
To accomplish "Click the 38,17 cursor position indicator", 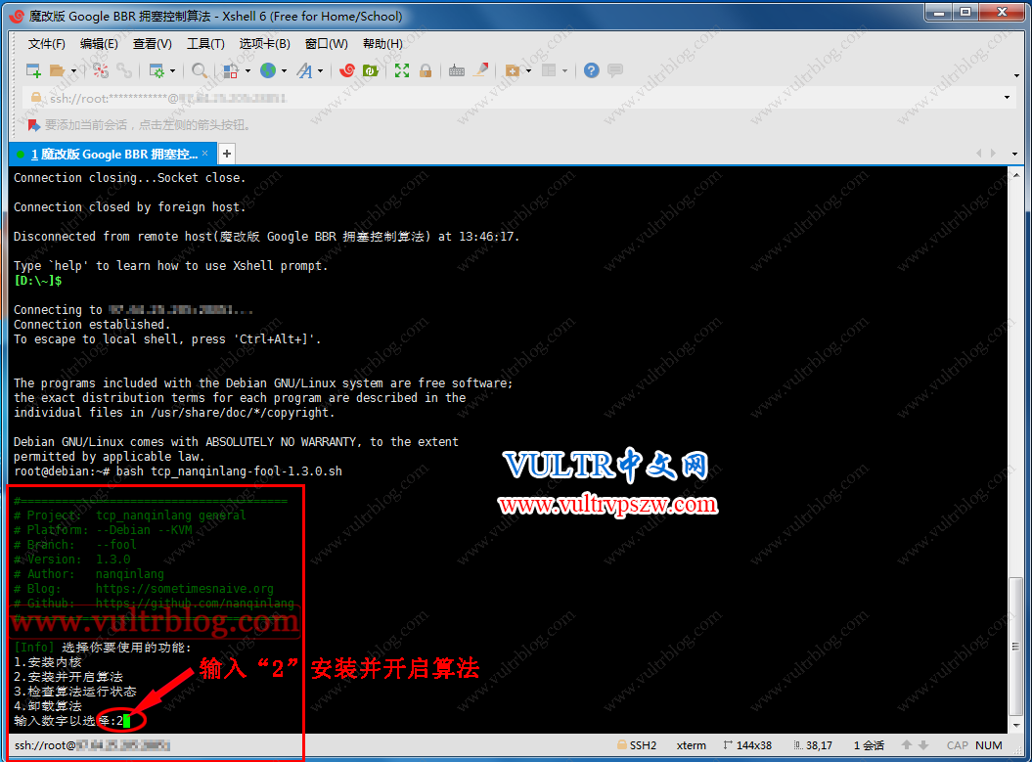I will pyautogui.click(x=813, y=745).
